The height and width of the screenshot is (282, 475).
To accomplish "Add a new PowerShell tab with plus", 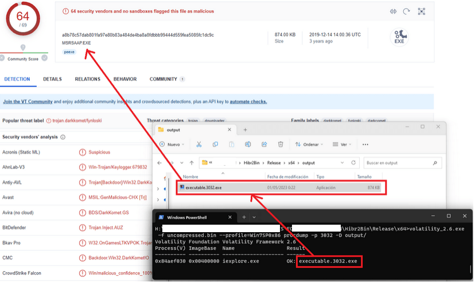I will [x=244, y=217].
